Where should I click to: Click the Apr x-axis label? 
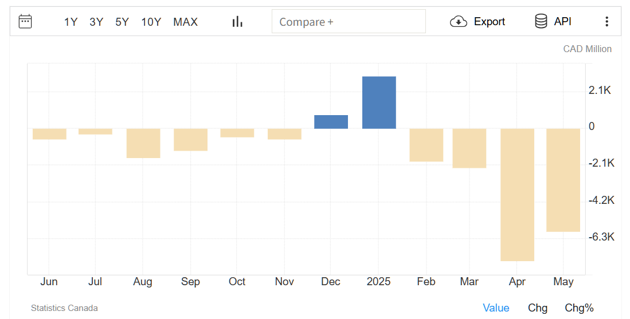(x=517, y=282)
